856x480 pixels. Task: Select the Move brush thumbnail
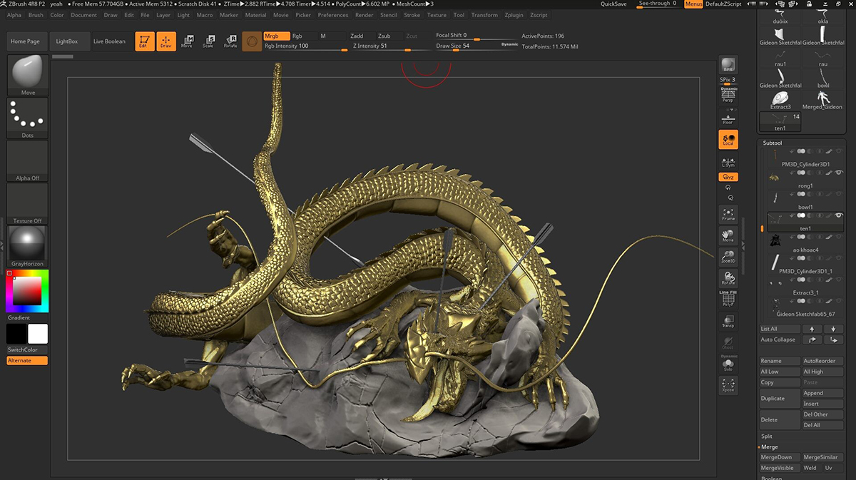28,75
